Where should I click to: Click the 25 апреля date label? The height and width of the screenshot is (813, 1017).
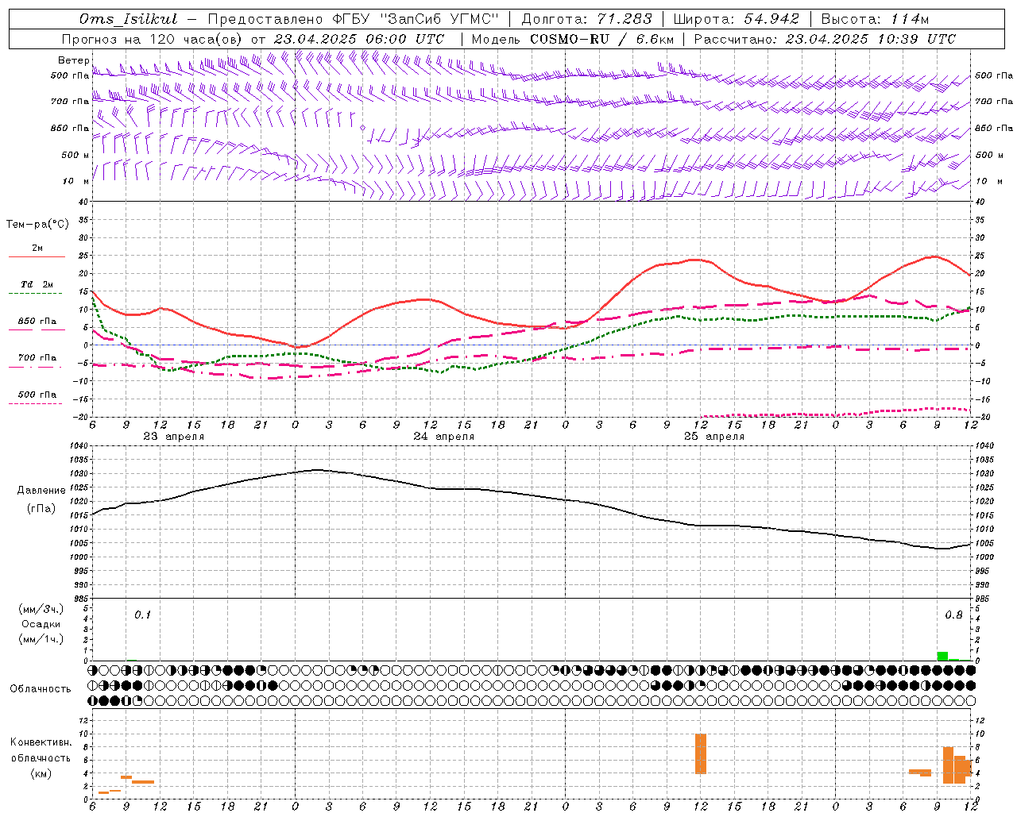713,437
